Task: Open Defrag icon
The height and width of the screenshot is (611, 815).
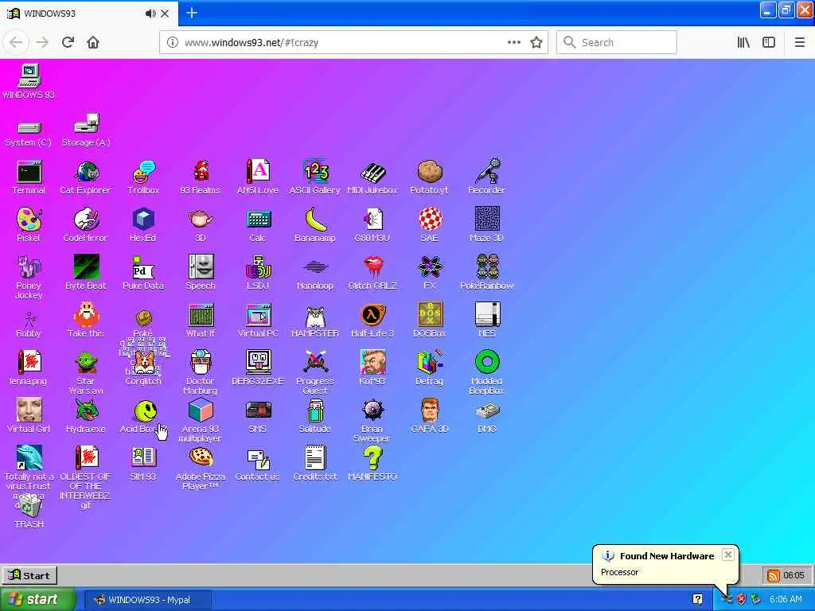Action: click(430, 363)
